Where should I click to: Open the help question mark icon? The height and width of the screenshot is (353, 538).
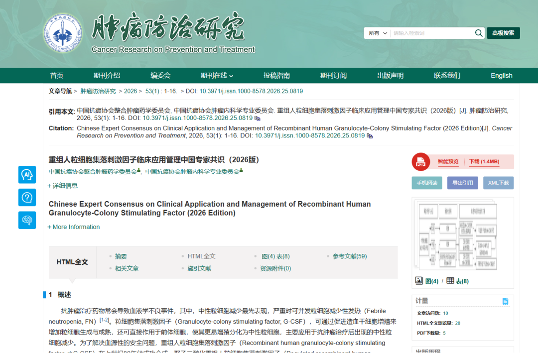point(27,197)
